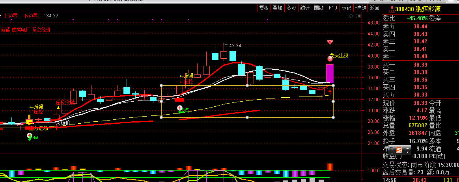The image size is (459, 182).
Task: Click the Sogou input method S icon
Action: (x=399, y=150)
